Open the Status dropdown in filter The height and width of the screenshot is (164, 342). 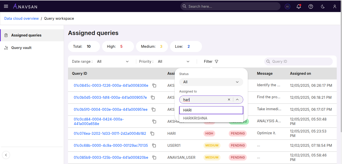(211, 82)
